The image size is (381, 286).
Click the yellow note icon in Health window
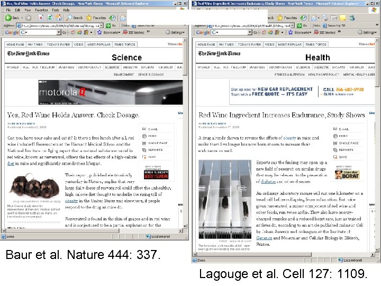[x=342, y=18]
